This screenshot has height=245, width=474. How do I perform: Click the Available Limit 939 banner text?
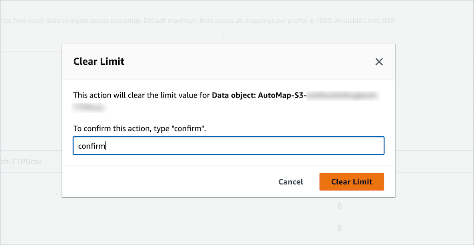(x=372, y=20)
